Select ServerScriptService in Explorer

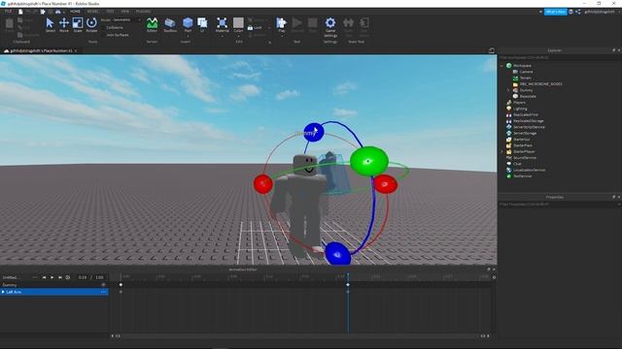tap(529, 127)
